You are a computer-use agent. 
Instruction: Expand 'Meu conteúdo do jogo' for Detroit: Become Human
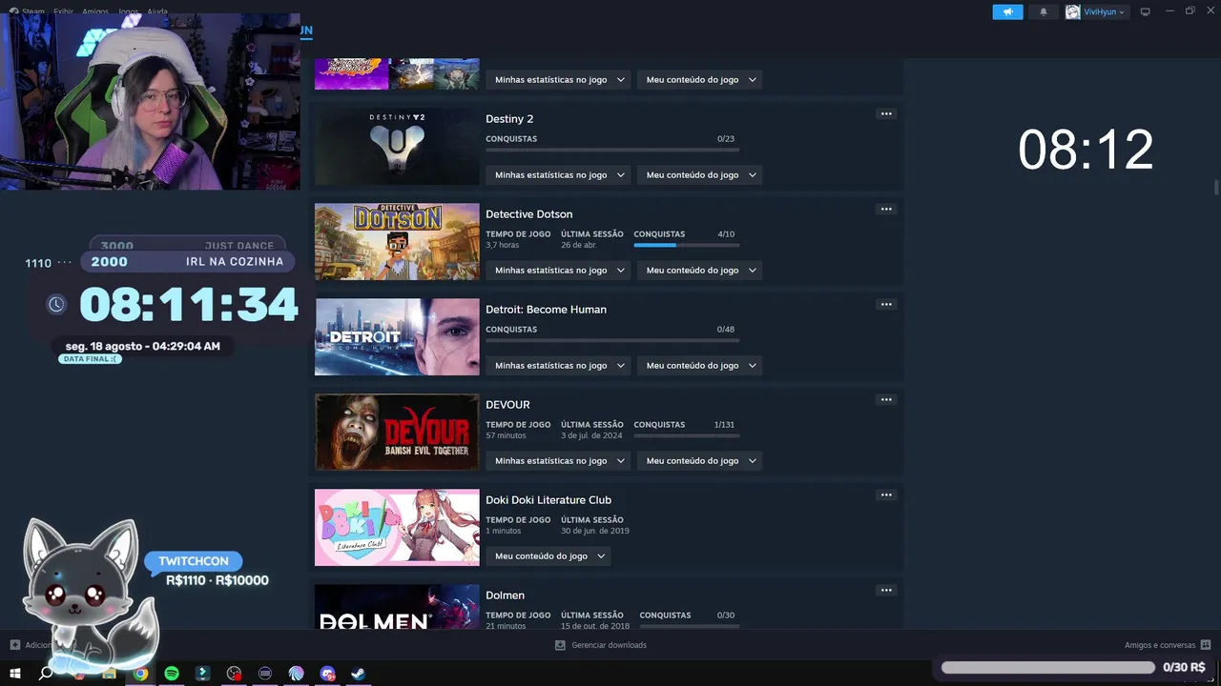[x=700, y=365]
